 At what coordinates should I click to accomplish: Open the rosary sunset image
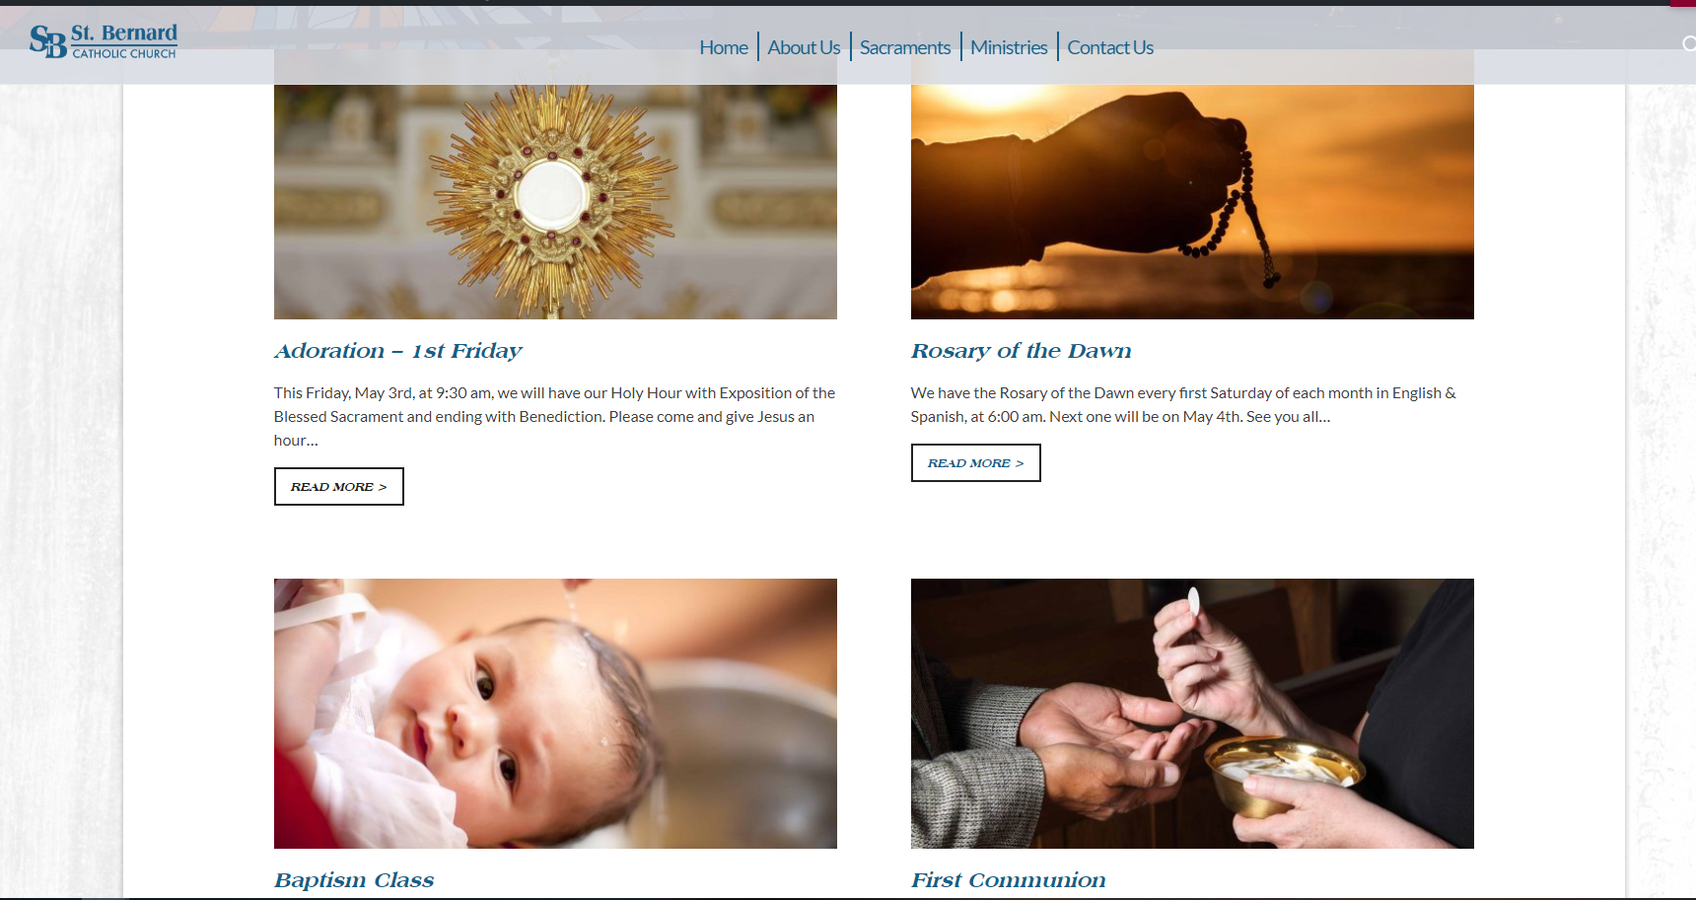tap(1192, 201)
